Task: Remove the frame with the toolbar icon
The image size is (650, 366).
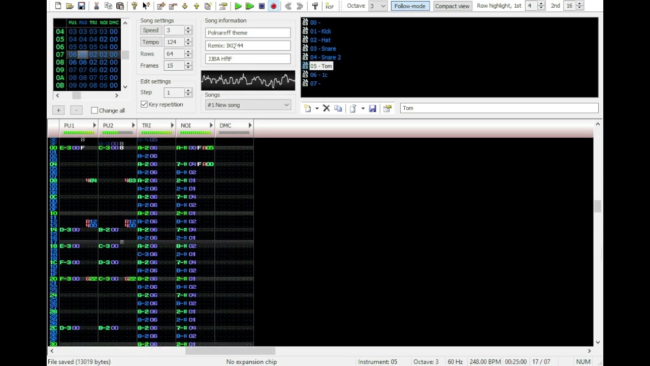Action: point(173,6)
